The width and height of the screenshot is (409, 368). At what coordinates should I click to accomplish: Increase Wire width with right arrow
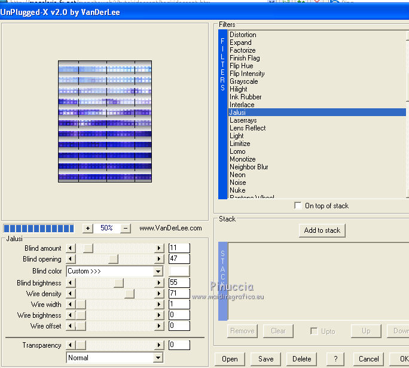click(158, 305)
